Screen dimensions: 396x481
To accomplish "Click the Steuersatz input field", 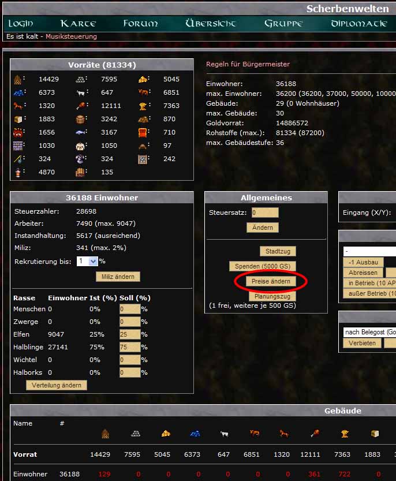I will tap(264, 212).
